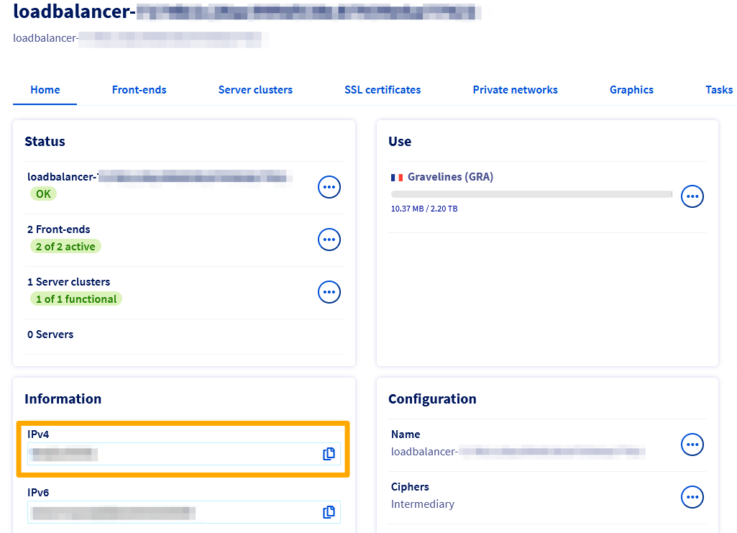Click the storage usage progress bar
This screenshot has width=737, height=533.
(531, 193)
